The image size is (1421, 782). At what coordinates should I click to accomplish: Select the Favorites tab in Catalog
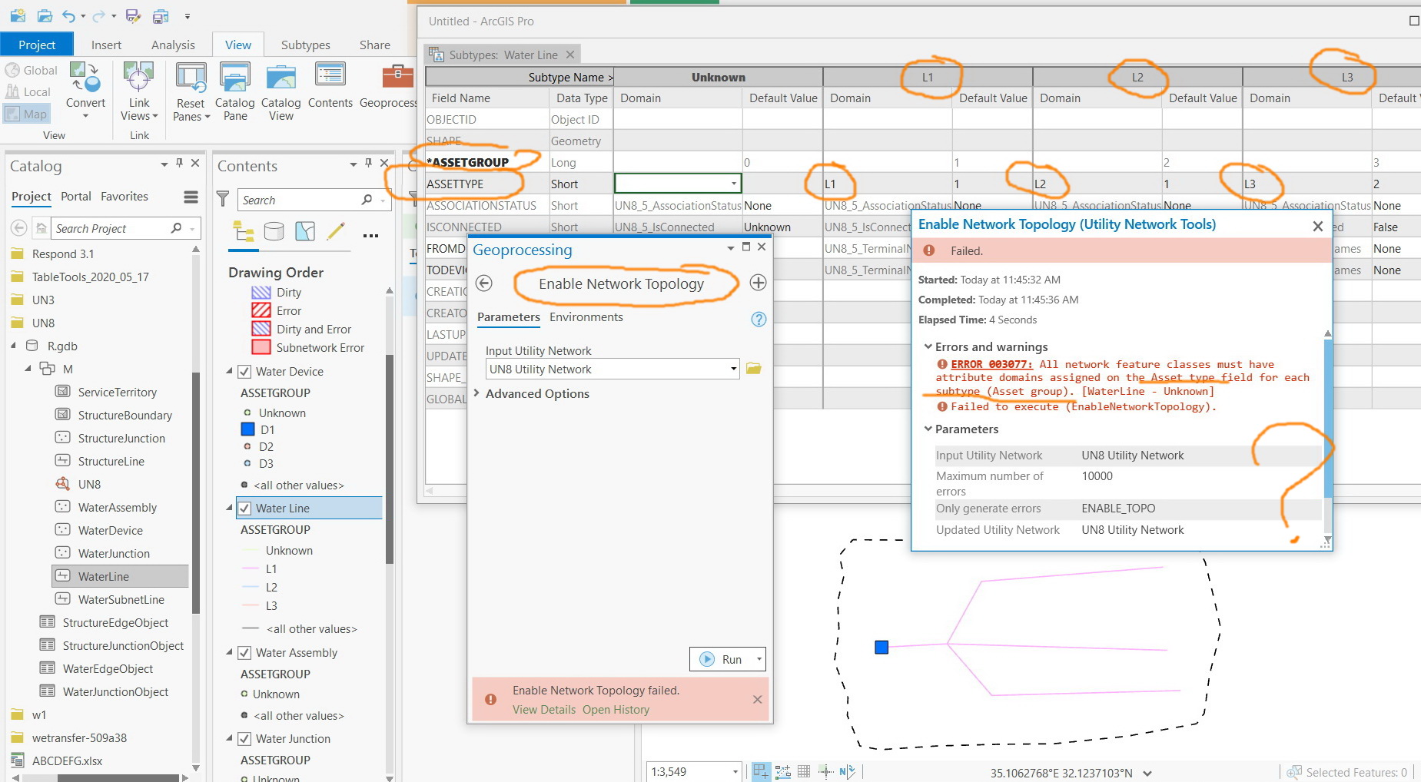pyautogui.click(x=125, y=197)
